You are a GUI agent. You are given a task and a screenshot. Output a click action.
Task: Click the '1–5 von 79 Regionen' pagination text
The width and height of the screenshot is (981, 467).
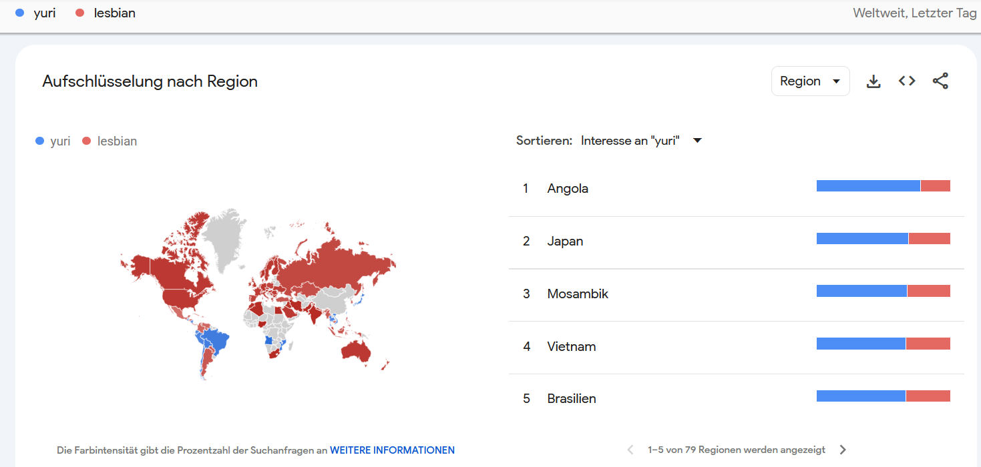click(737, 450)
